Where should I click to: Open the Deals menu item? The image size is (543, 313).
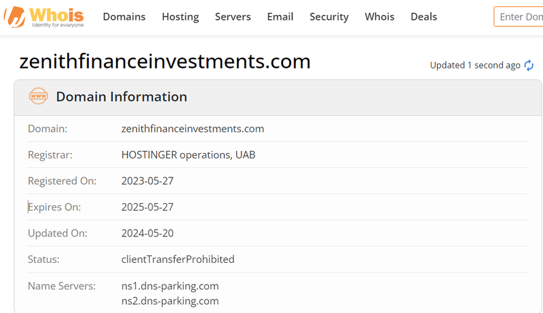424,16
